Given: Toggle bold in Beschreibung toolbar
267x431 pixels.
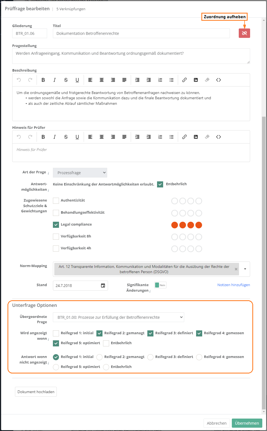Looking at the screenshot, I should tap(43, 80).
